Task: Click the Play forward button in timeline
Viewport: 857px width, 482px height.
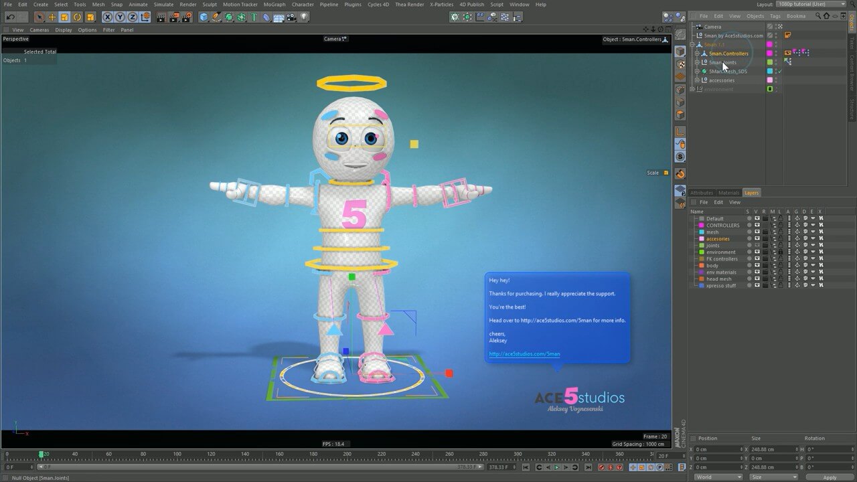Action: pyautogui.click(x=556, y=467)
